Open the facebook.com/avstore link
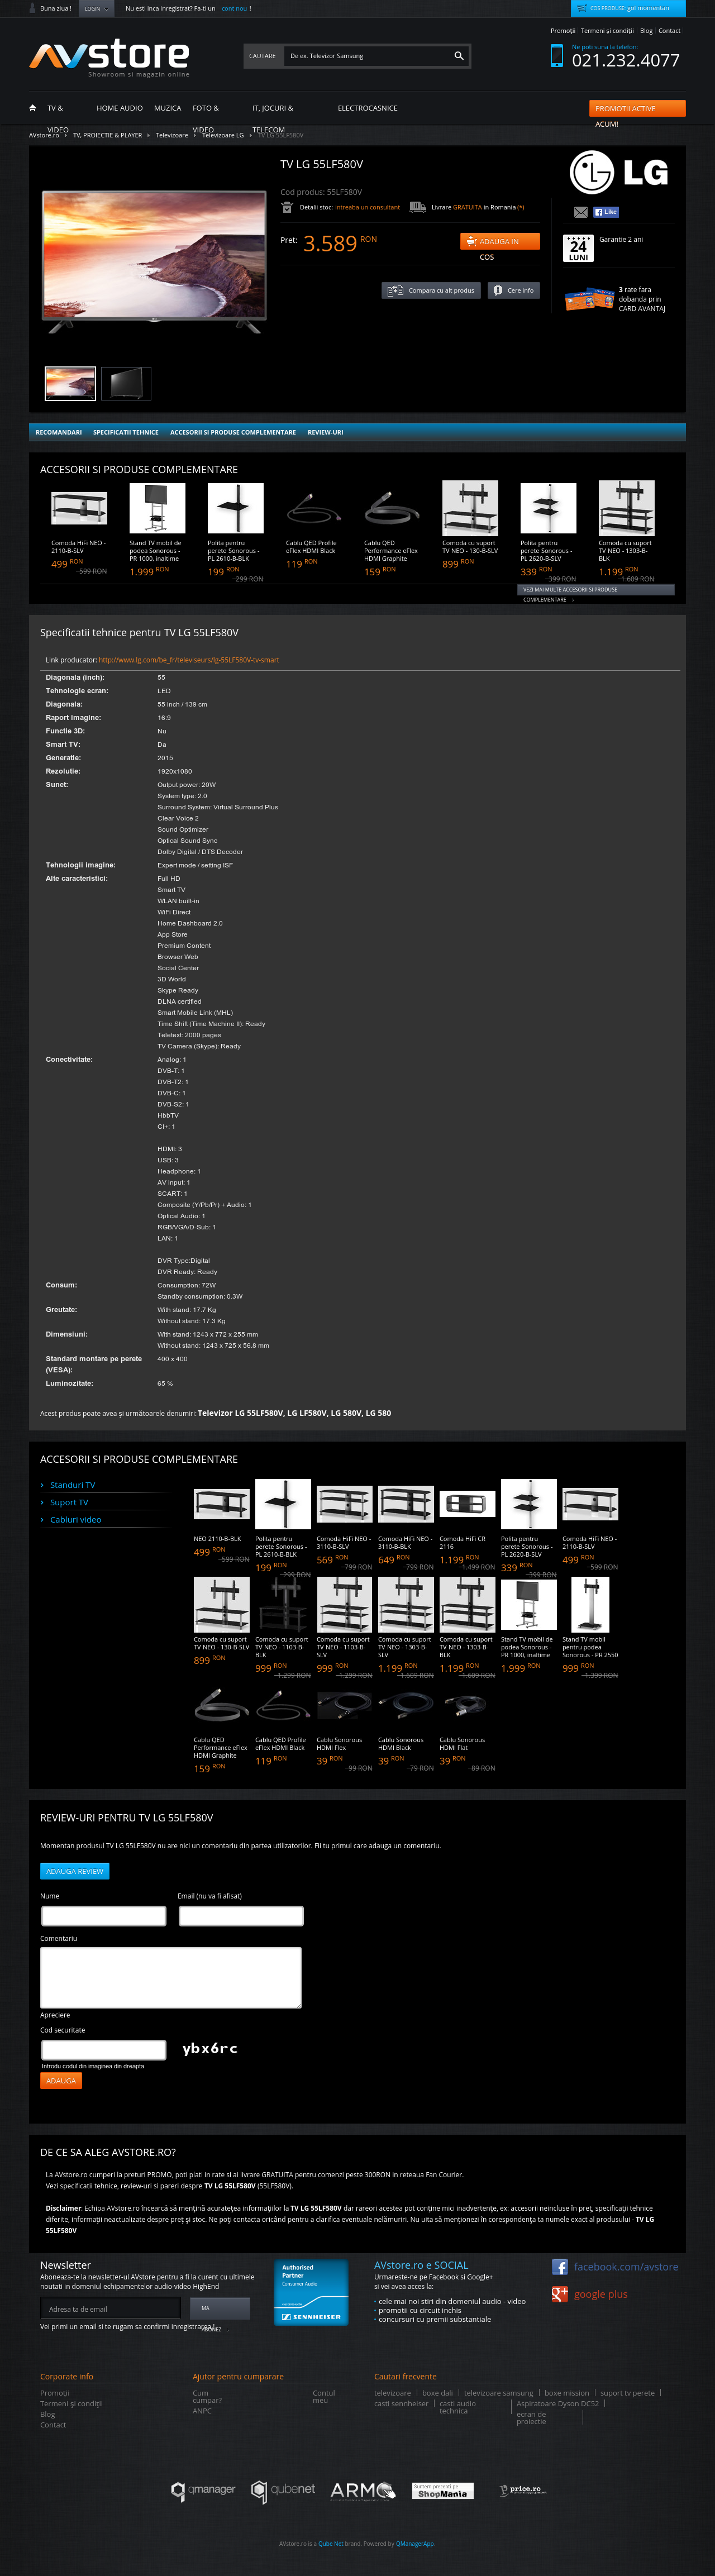Image resolution: width=715 pixels, height=2576 pixels. pyautogui.click(x=626, y=2267)
